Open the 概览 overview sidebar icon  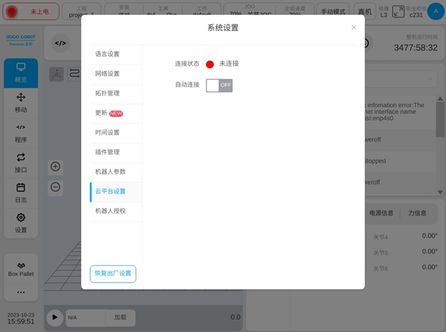click(21, 72)
